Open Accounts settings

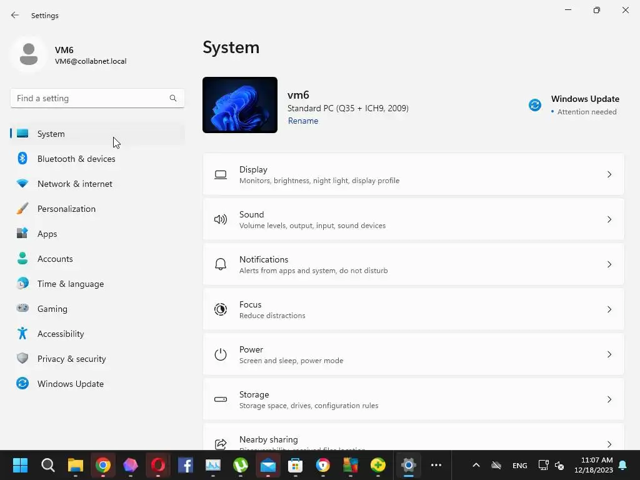coord(97,259)
